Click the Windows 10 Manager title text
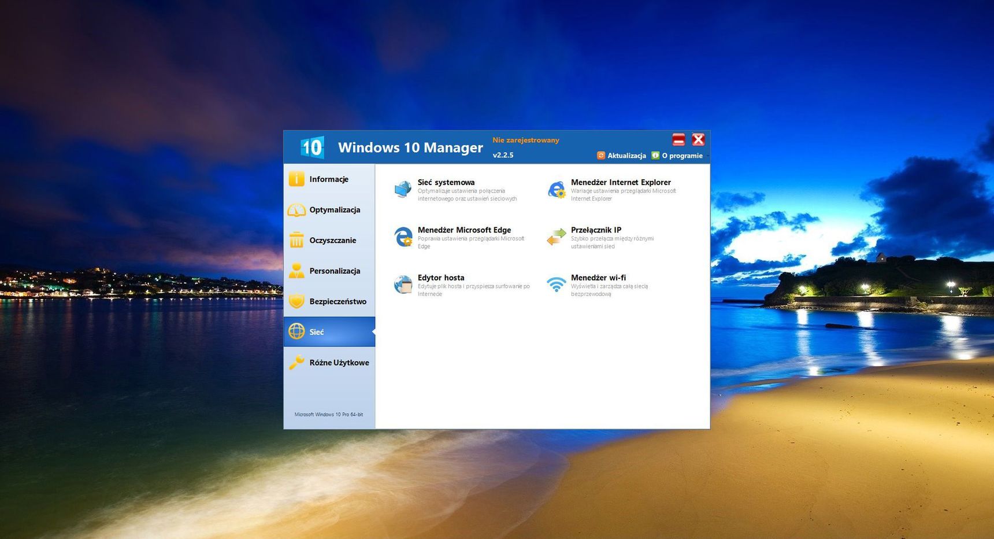 pyautogui.click(x=410, y=147)
